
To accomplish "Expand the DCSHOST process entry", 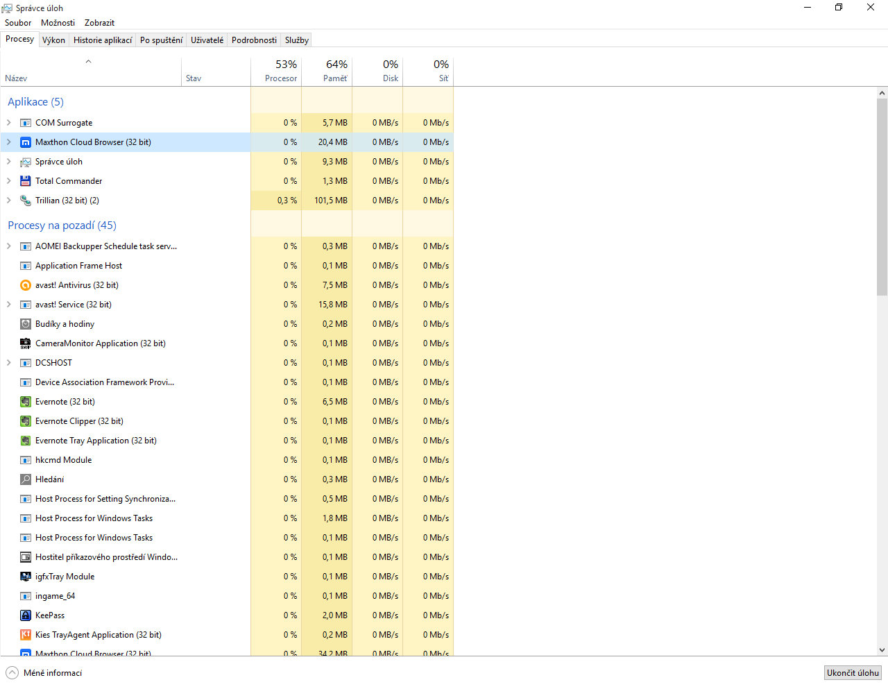I will pos(9,363).
